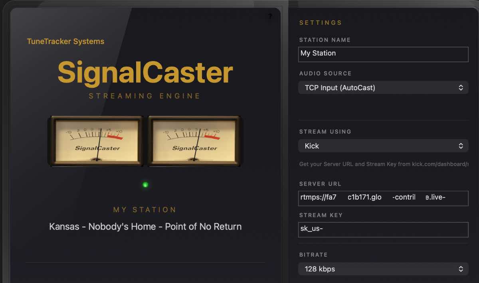Click the Server URL field
The width and height of the screenshot is (479, 283).
coord(383,198)
